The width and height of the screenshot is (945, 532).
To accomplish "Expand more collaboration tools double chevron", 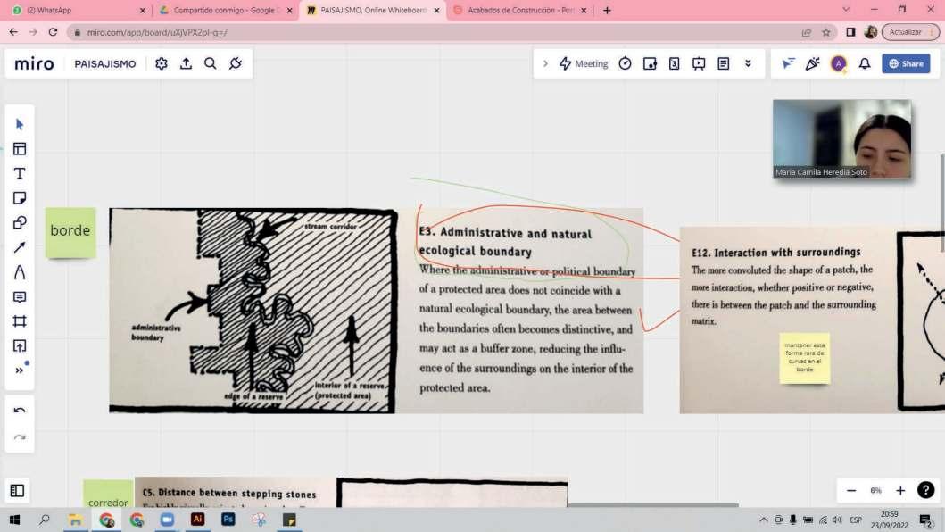I will point(748,64).
